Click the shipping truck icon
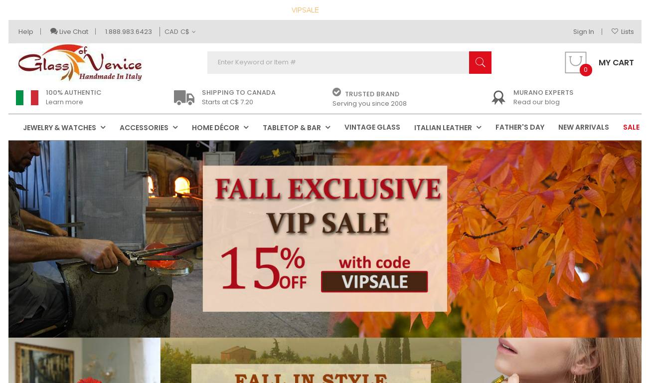 (184, 98)
